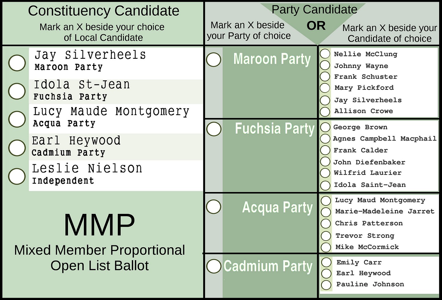Choose list candidate Wilfrid Laurier
Image resolution: width=442 pixels, height=300 pixels.
(x=325, y=173)
